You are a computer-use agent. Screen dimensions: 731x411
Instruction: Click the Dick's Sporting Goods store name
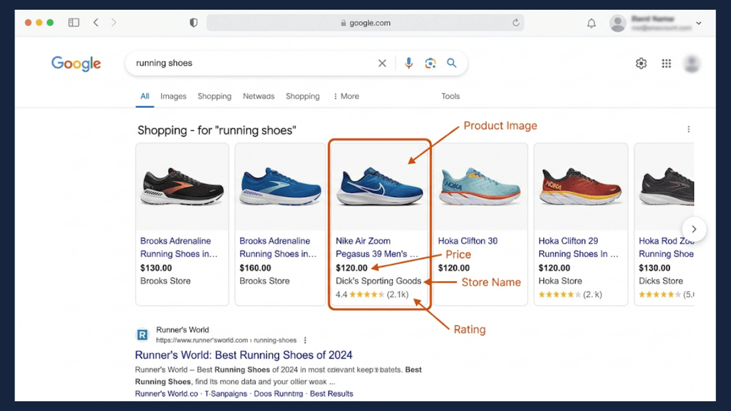coord(378,281)
